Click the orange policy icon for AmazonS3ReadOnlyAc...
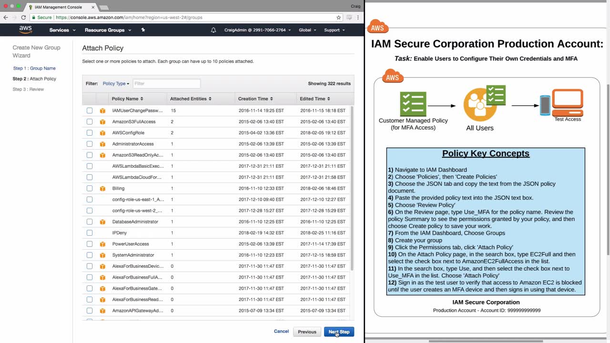The height and width of the screenshot is (343, 610). pyautogui.click(x=102, y=155)
